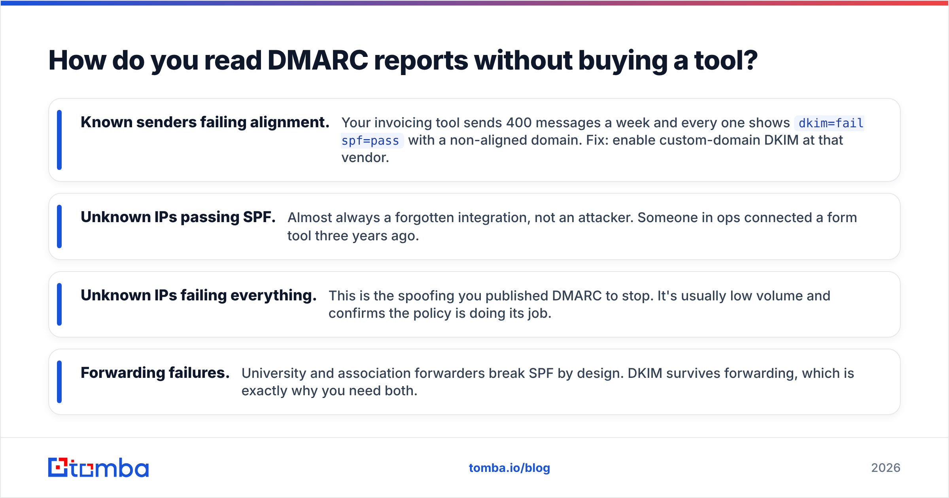Open the tomba.io/blog link
Screen dimensions: 949x498
[x=509, y=468]
